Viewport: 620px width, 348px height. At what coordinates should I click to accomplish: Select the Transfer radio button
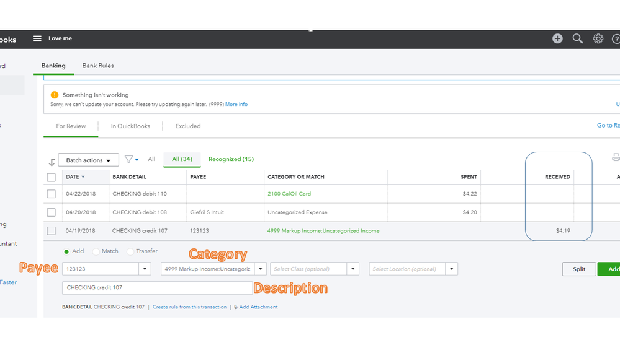(x=130, y=251)
